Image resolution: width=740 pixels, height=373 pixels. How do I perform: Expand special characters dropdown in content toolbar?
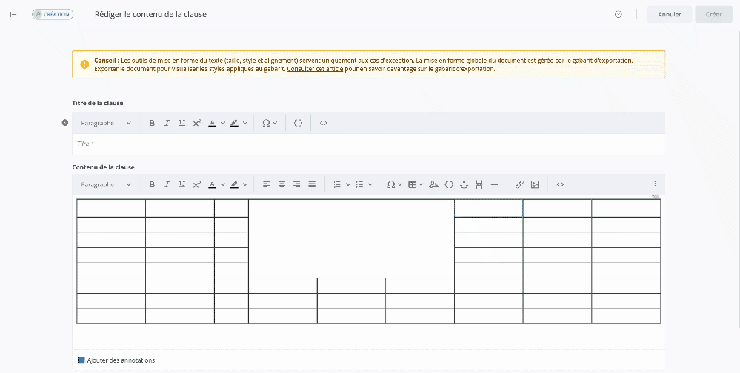(395, 184)
